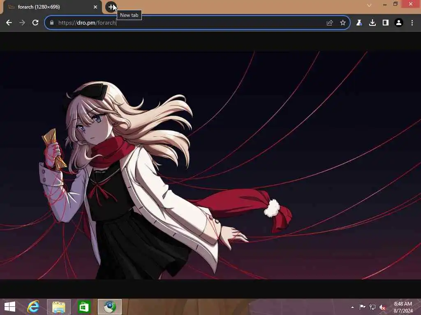View site information via lock icon

pyautogui.click(x=52, y=23)
